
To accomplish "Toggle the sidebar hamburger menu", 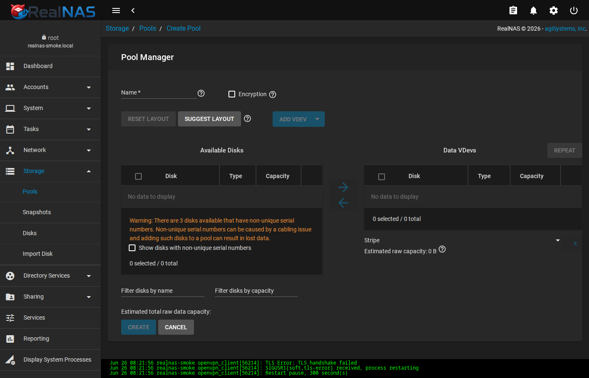I will [116, 10].
